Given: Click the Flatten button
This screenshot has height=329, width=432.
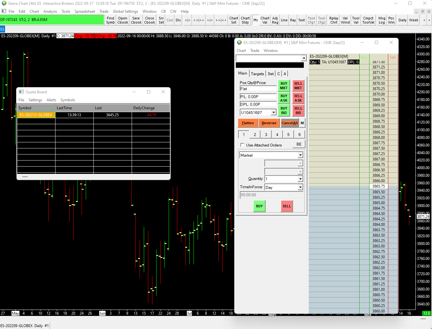Looking at the screenshot, I should [248, 123].
